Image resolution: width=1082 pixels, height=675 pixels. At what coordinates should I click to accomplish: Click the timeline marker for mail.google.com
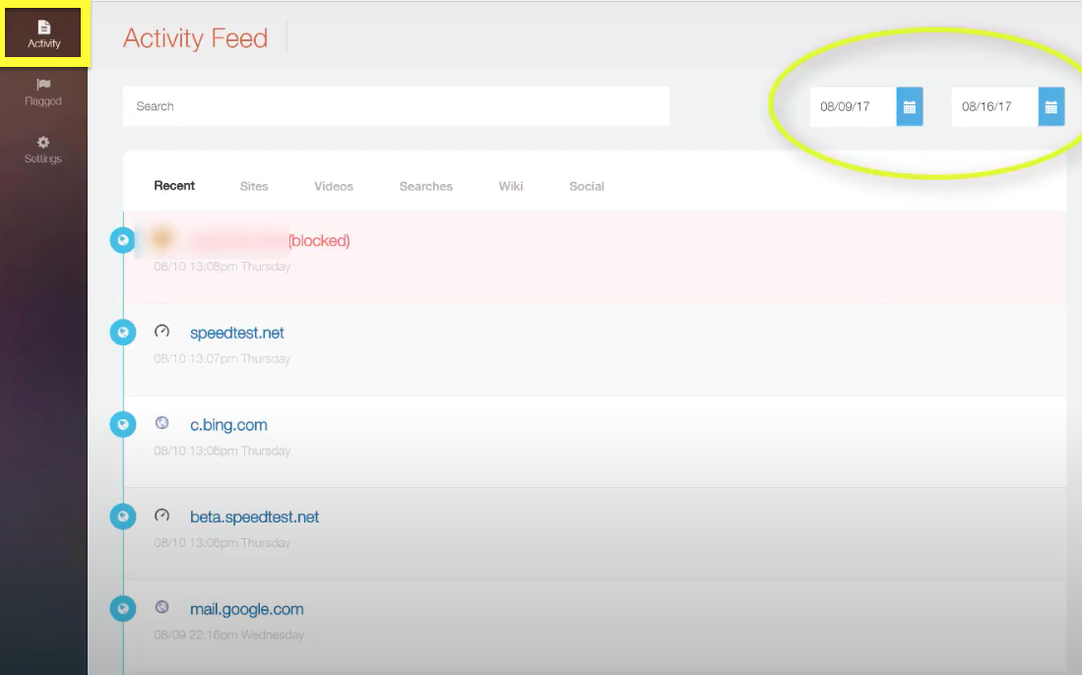[123, 608]
